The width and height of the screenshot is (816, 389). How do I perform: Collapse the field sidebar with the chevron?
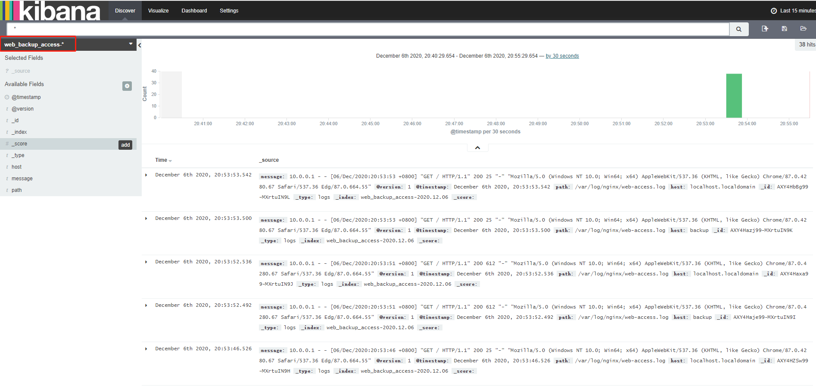(139, 45)
